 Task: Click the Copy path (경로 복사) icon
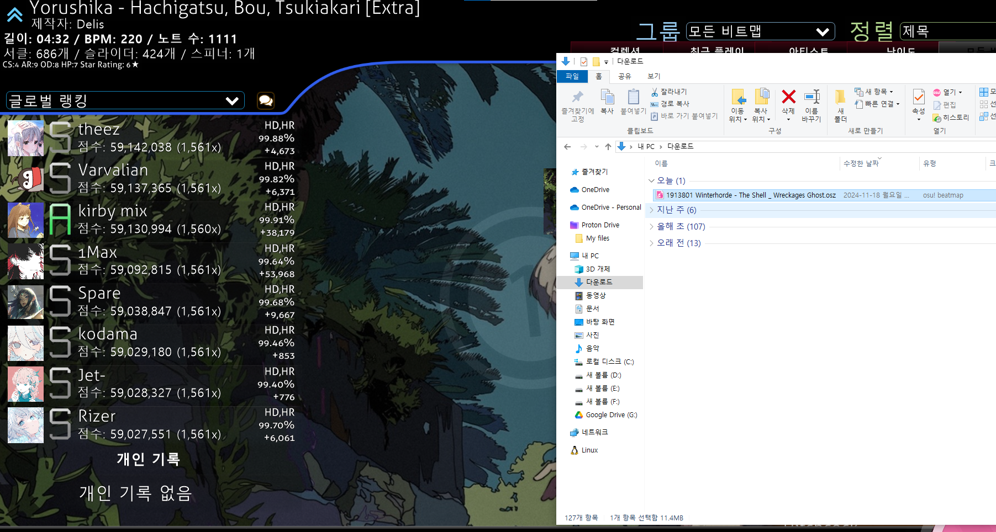(655, 104)
